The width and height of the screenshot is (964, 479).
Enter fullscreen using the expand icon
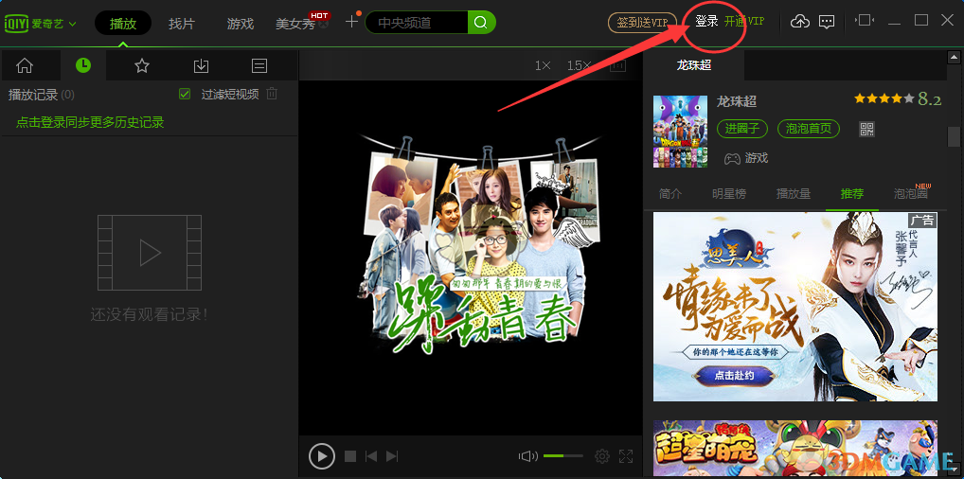[626, 456]
